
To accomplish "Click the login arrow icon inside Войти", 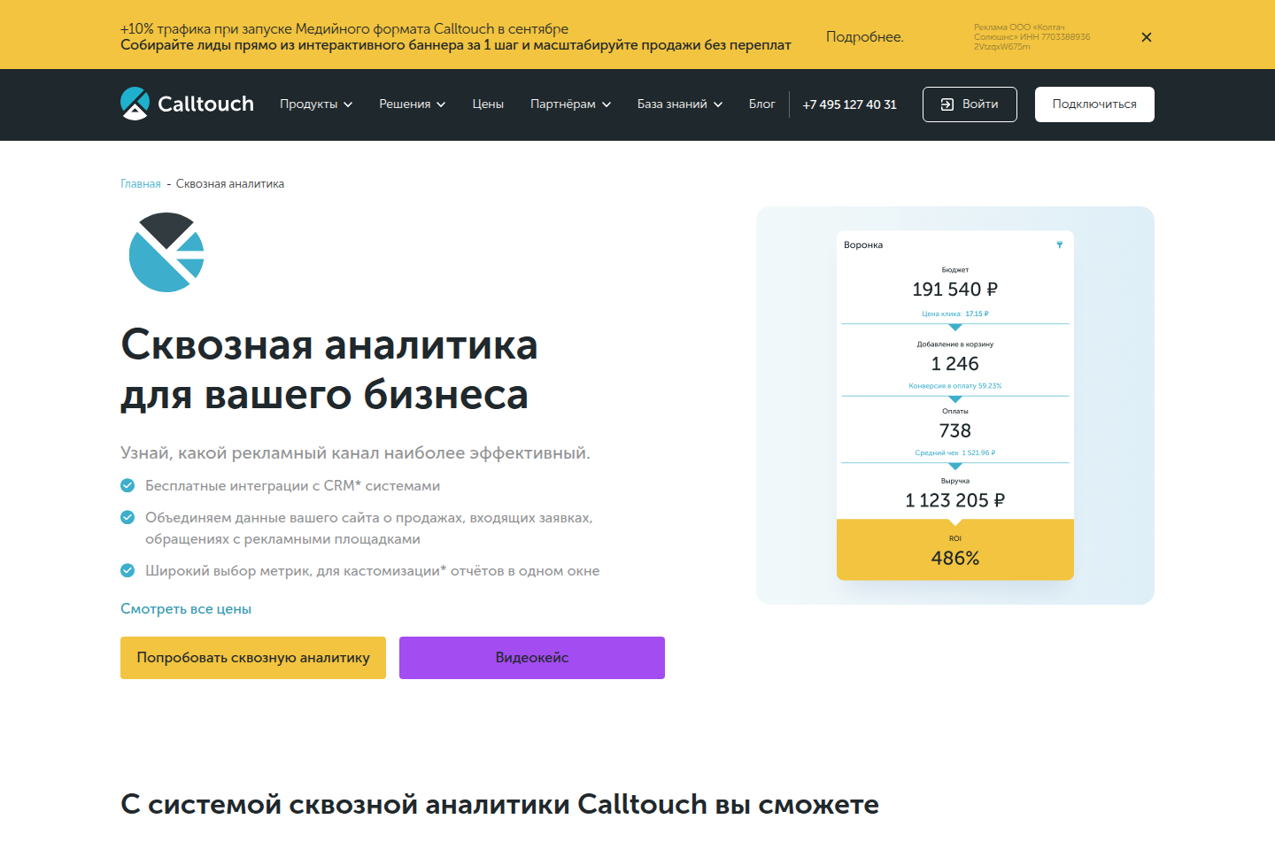I will (x=947, y=104).
